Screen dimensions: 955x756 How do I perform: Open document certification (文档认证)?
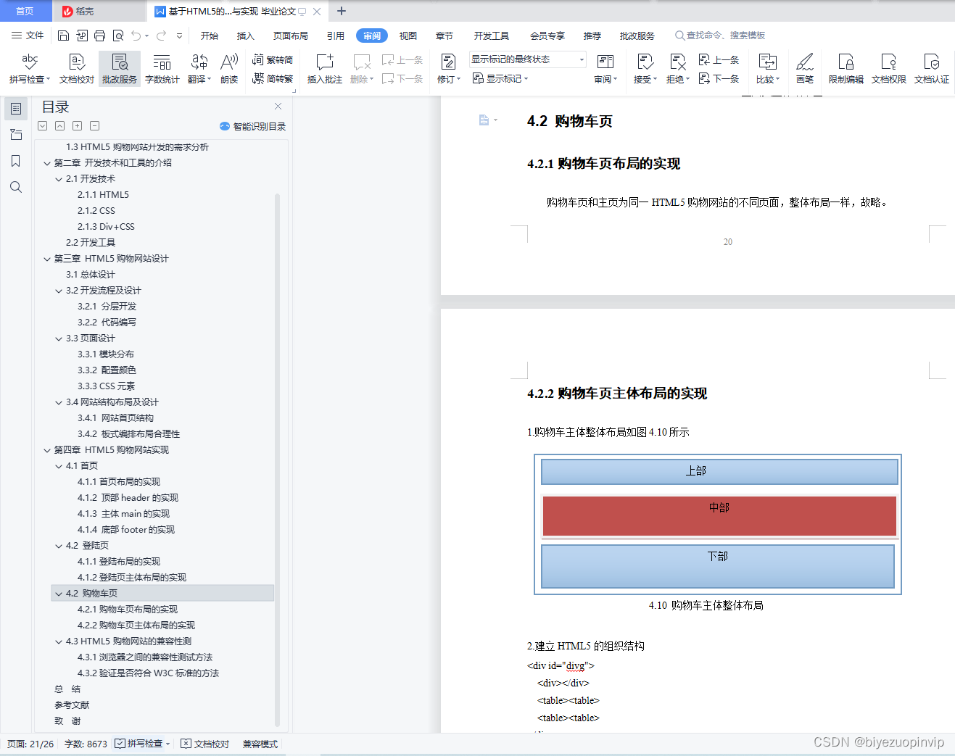click(931, 68)
